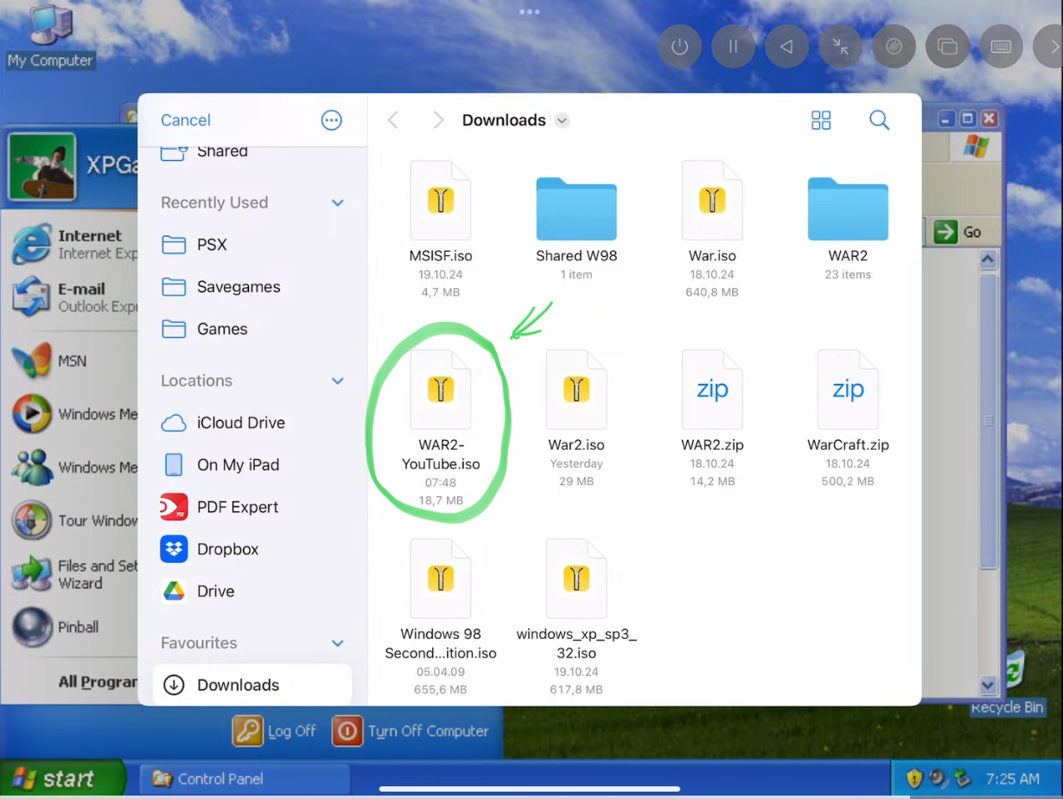Select the Windows 98 Second Edition iso

pyautogui.click(x=441, y=617)
